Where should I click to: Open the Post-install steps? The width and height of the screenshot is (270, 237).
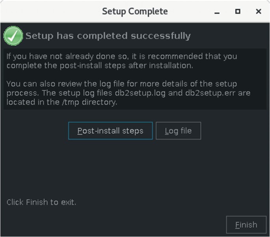coord(110,131)
